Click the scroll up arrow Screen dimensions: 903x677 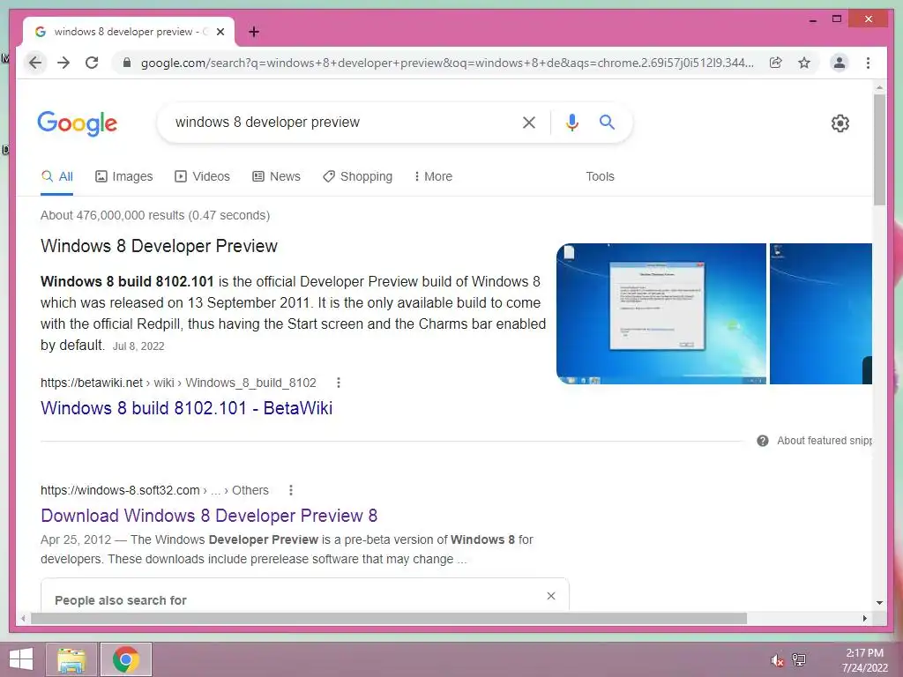879,88
